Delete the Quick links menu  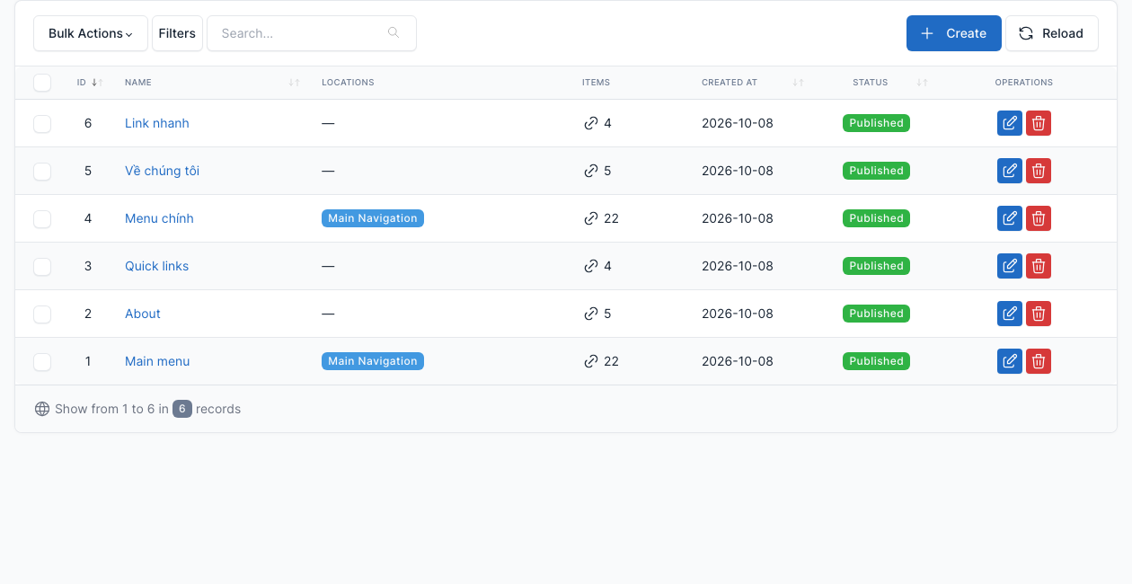click(x=1039, y=266)
